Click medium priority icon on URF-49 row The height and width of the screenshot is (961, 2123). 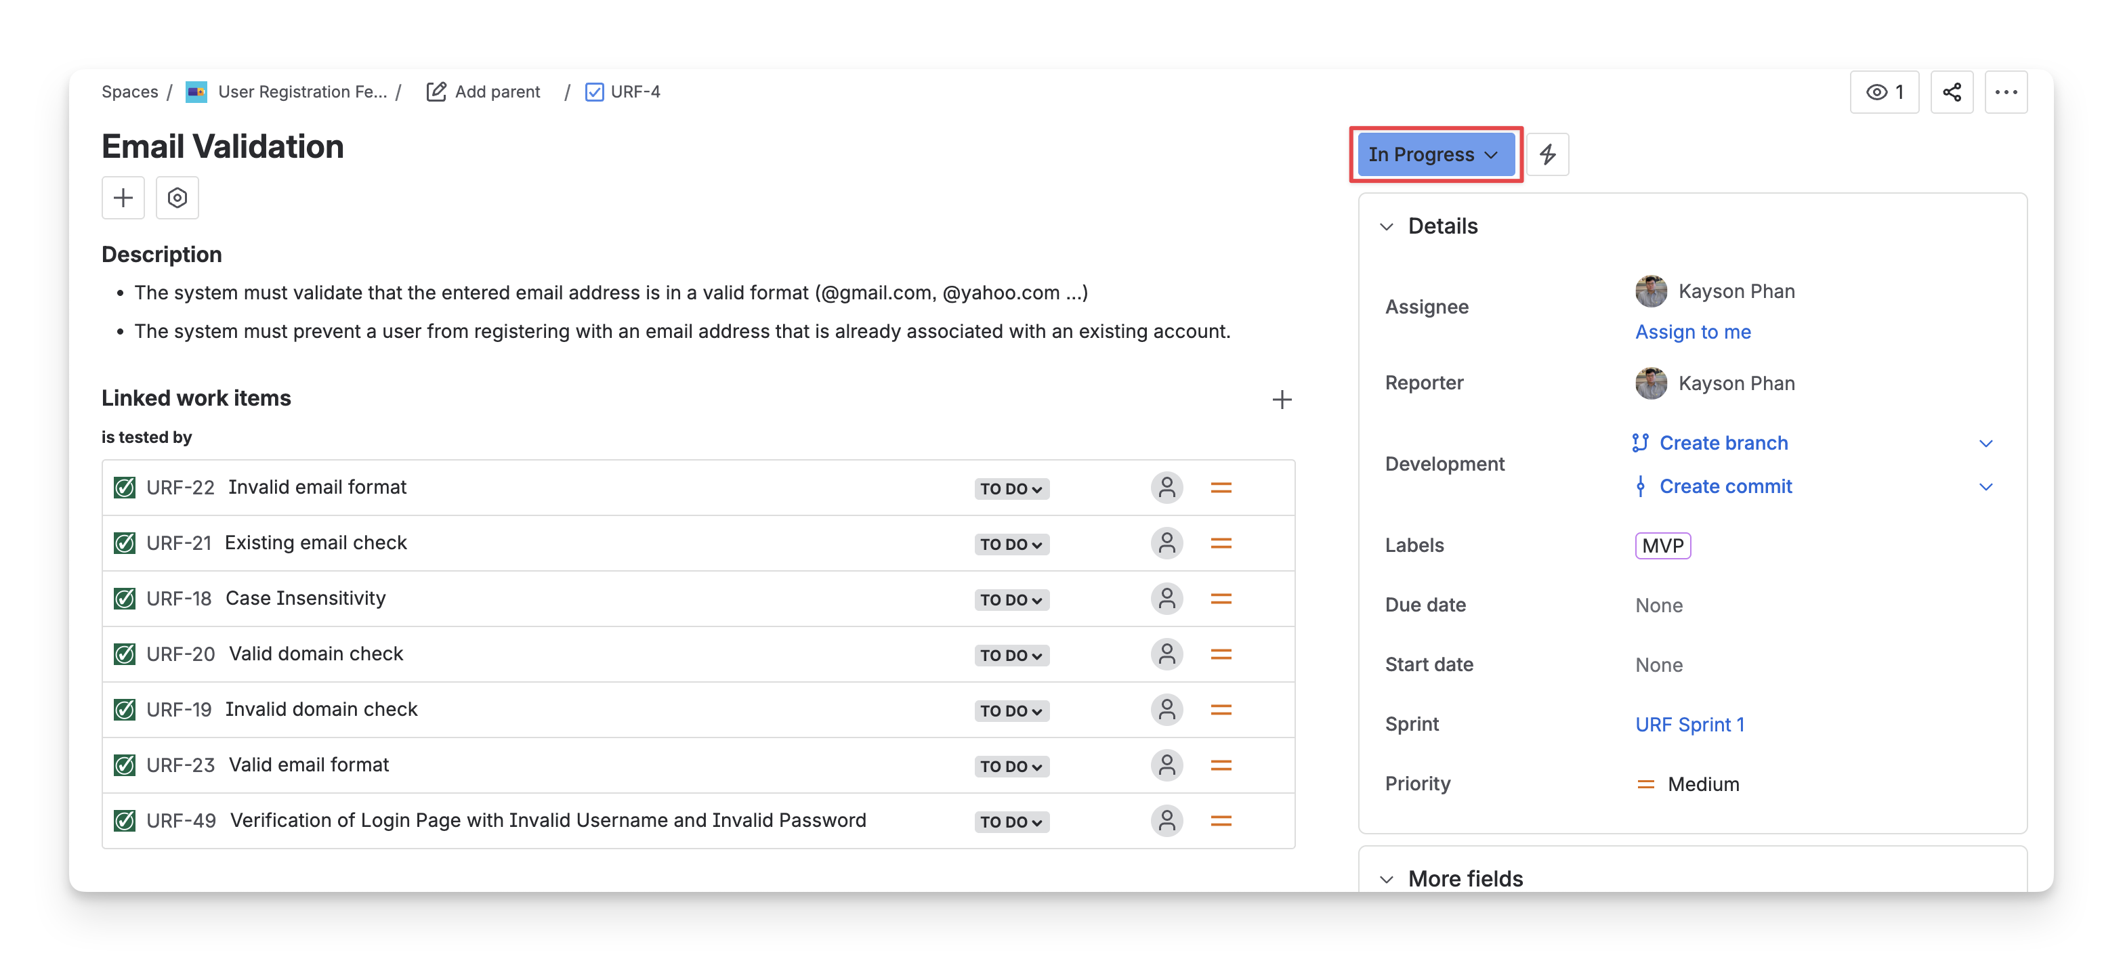tap(1221, 821)
